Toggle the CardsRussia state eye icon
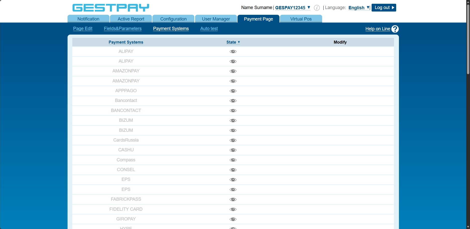 click(x=233, y=140)
